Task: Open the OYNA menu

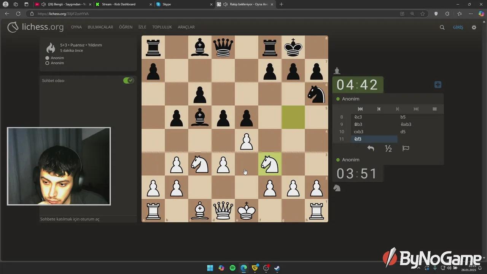Action: click(x=76, y=27)
